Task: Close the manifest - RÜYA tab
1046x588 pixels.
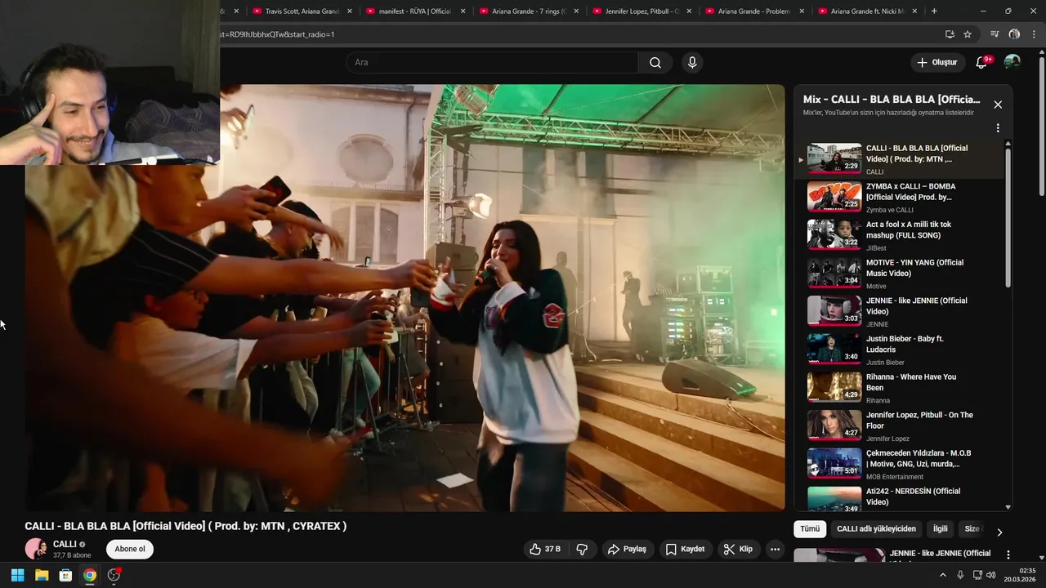Action: pos(463,11)
